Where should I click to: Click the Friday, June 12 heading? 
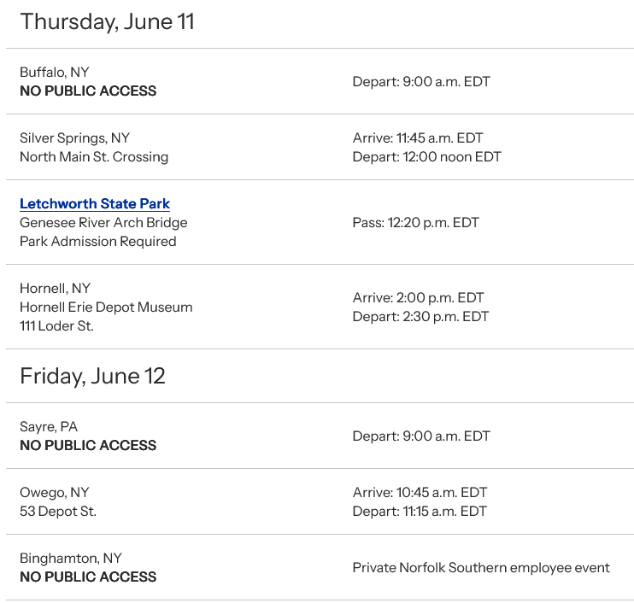[92, 376]
